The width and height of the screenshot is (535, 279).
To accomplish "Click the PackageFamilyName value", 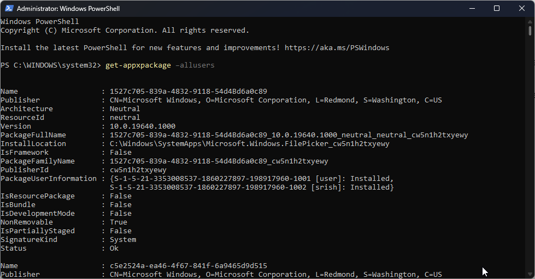I will pos(219,161).
